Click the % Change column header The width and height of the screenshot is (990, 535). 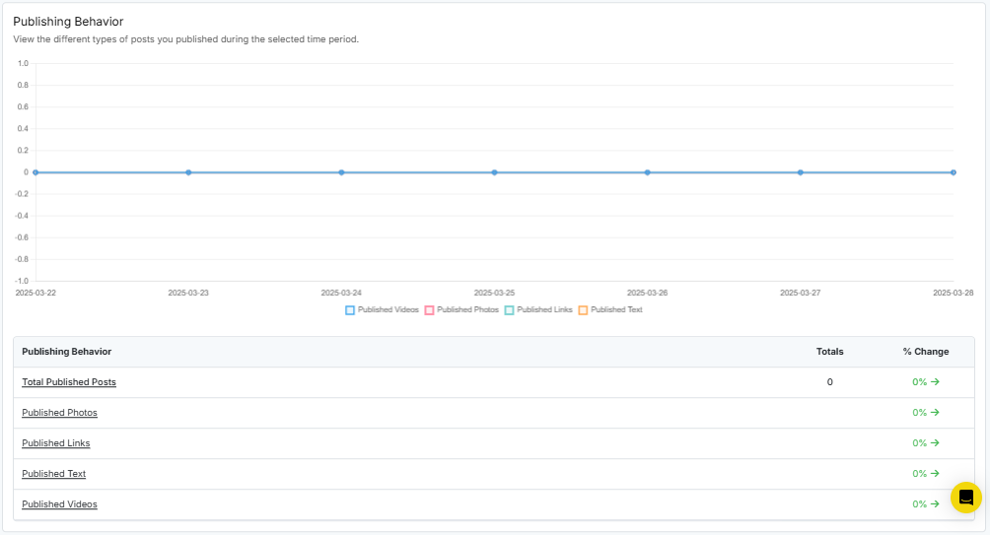click(x=926, y=352)
